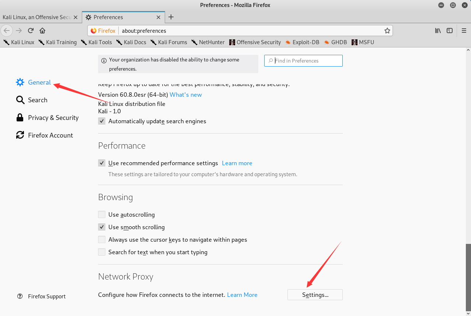Viewport: 471px width, 316px height.
Task: Close the Preferences tab
Action: coord(158,17)
